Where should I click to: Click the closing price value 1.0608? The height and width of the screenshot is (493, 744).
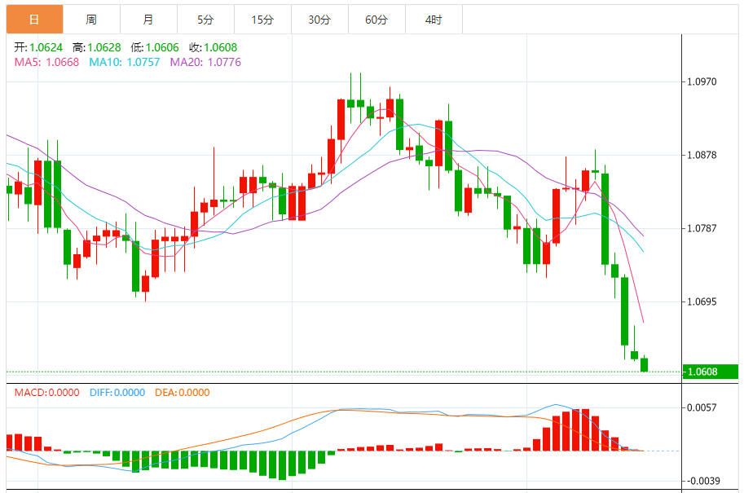coord(221,47)
